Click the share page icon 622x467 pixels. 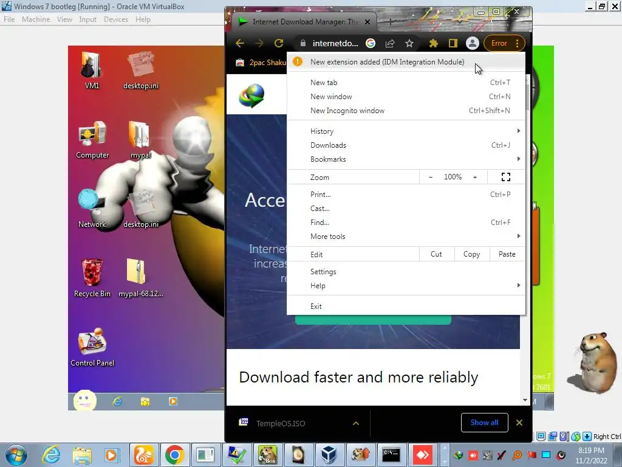(x=390, y=43)
